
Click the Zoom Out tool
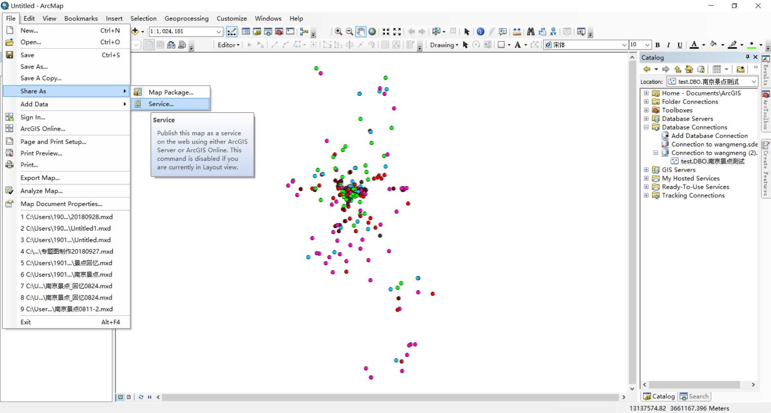click(x=349, y=32)
